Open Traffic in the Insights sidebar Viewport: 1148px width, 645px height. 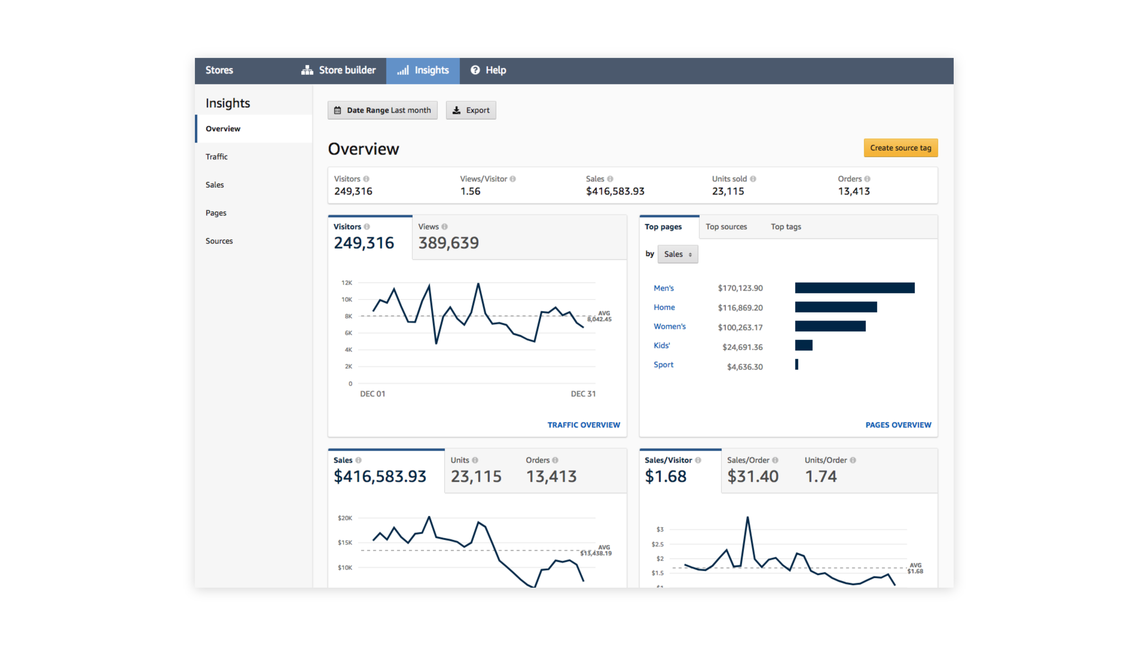tap(216, 157)
